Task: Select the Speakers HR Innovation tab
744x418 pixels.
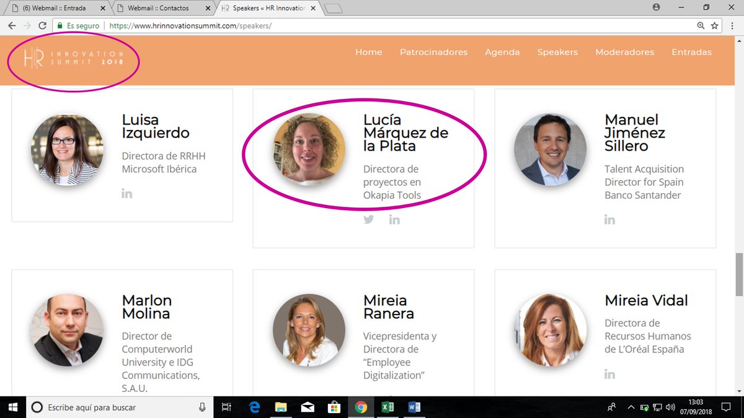Action: tap(269, 8)
